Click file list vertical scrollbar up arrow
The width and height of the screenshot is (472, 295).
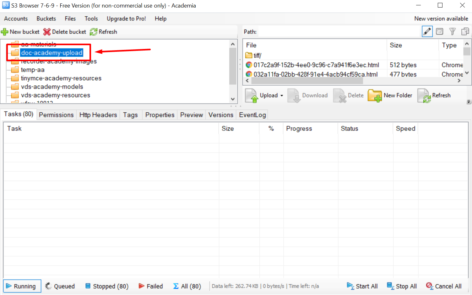tap(467, 44)
